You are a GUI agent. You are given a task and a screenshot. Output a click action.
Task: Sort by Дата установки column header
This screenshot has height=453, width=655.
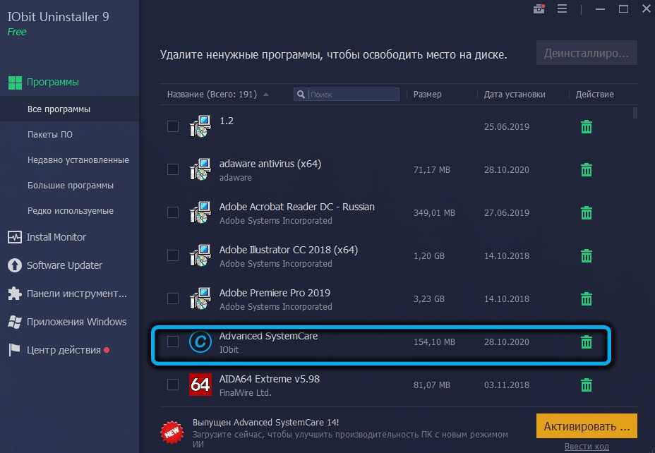(515, 95)
